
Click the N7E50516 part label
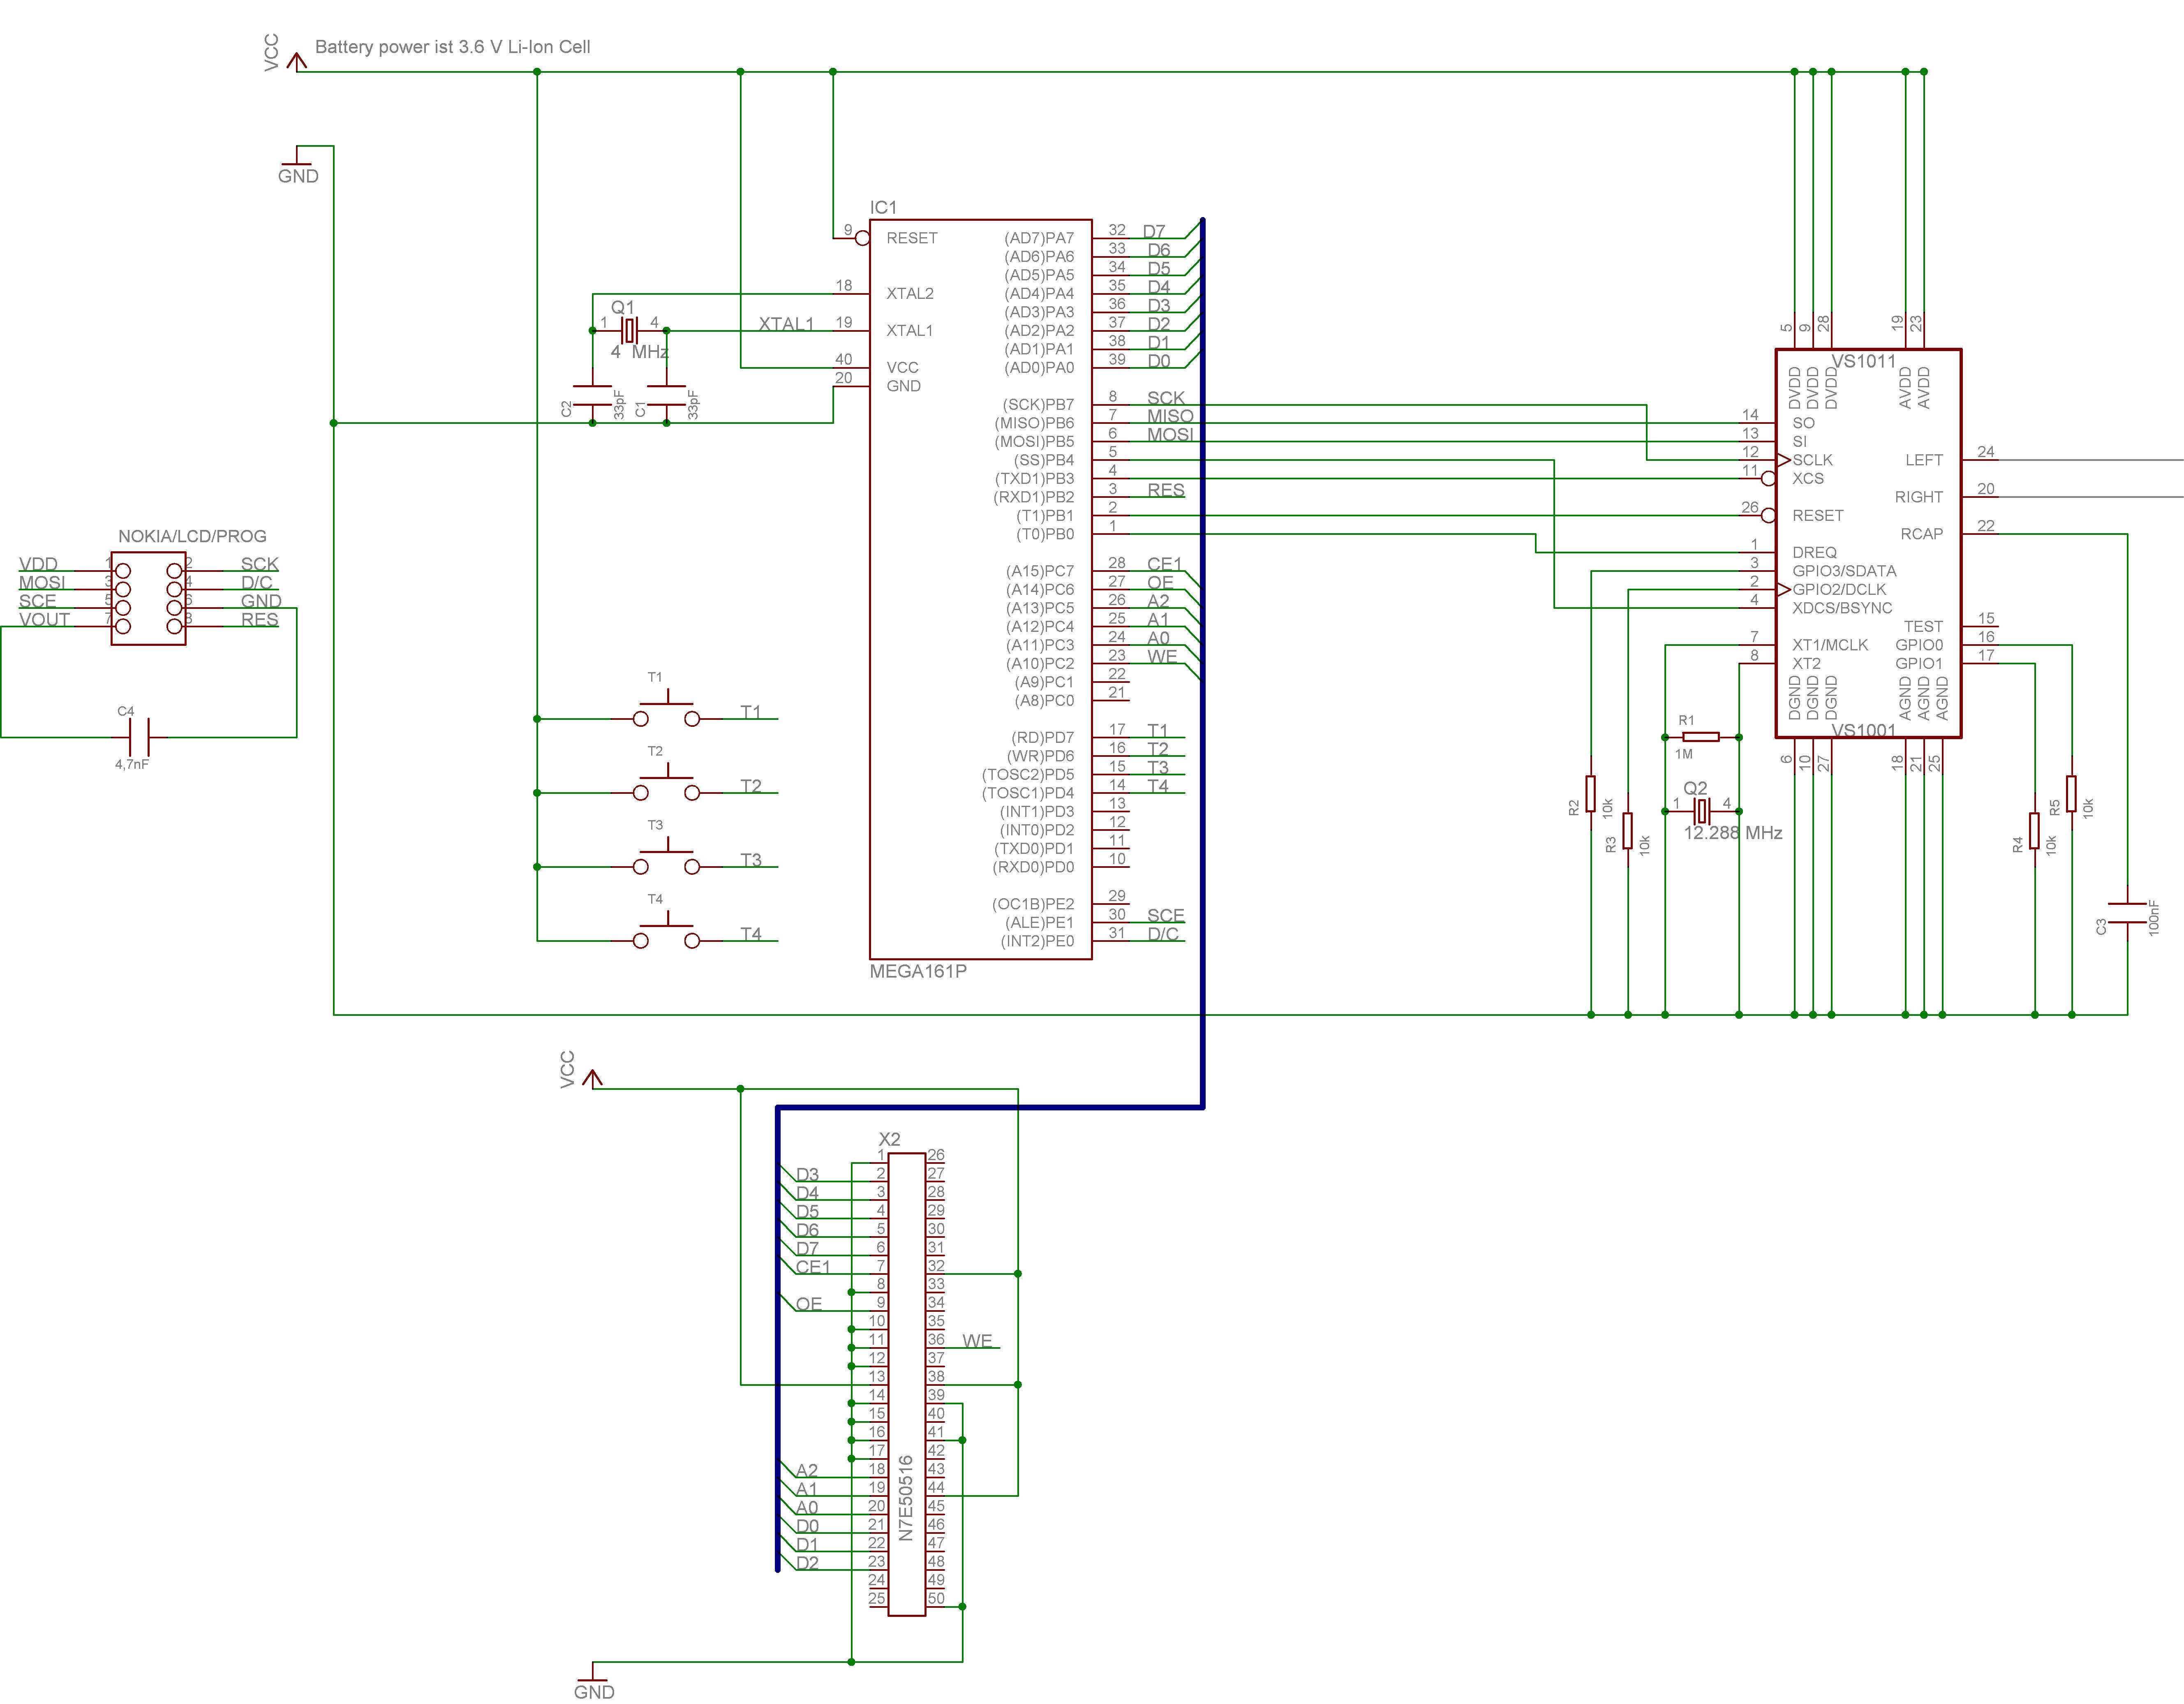pos(906,1498)
